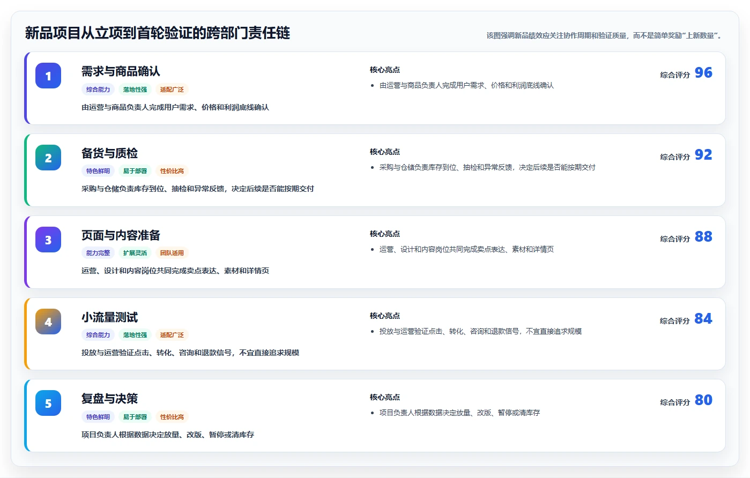Viewport: 750px width, 478px height.
Task: Click 综合评分 label beside score 84
Action: (x=675, y=321)
